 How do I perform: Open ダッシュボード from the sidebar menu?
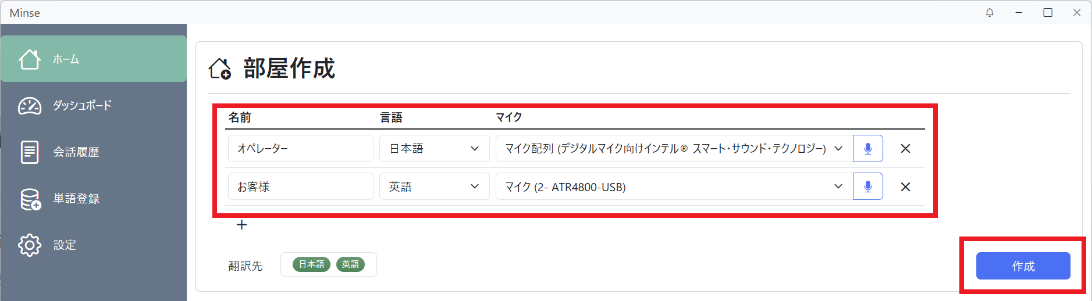coord(82,106)
